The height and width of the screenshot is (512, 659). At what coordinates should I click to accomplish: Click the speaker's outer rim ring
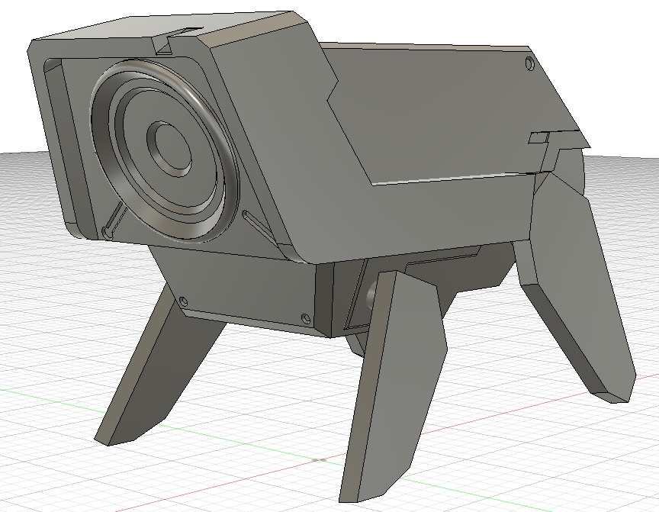click(165, 150)
